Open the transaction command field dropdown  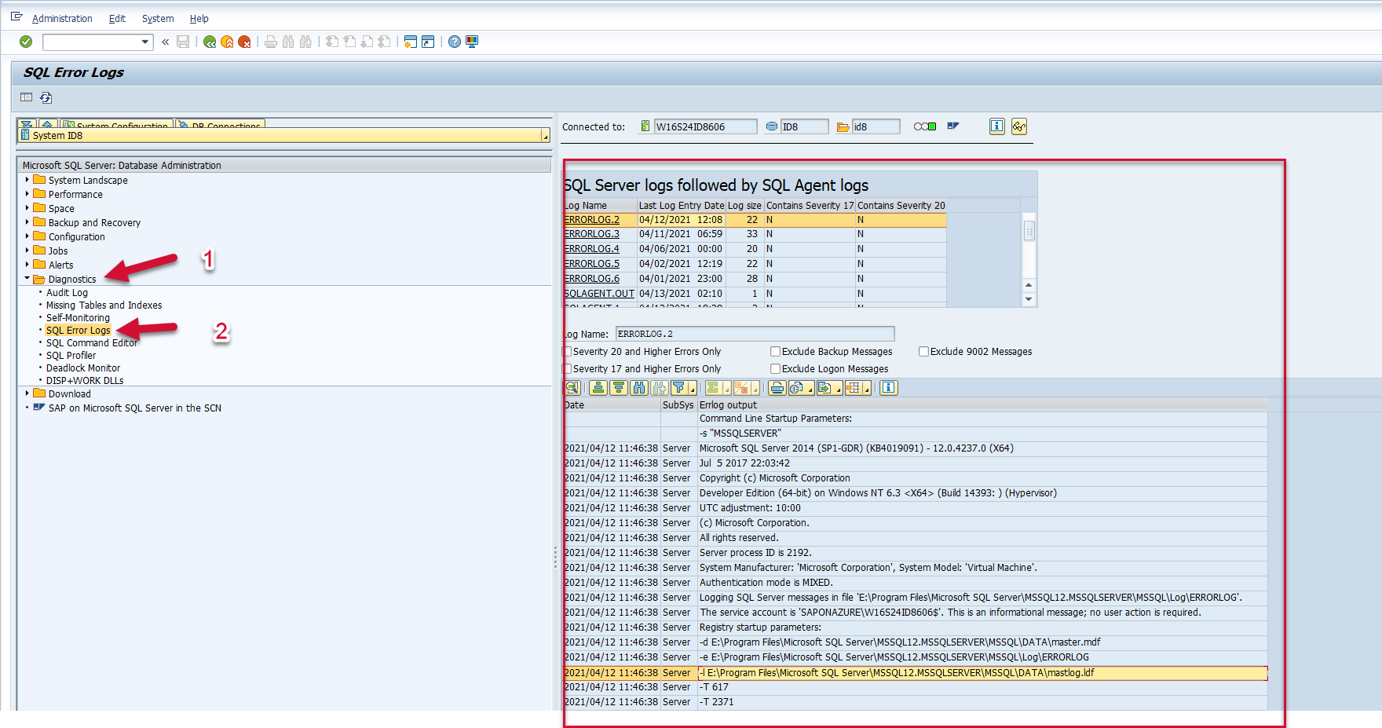145,42
